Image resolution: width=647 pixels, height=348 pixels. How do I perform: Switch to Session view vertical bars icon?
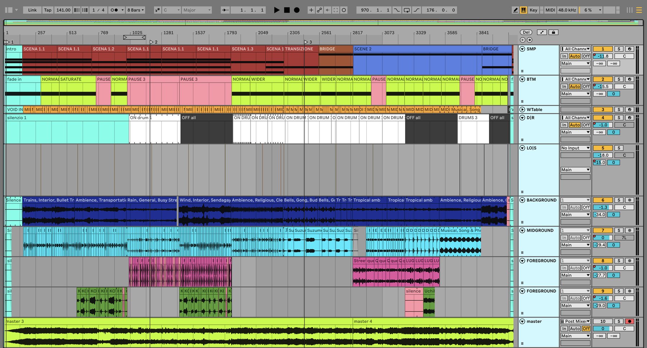[630, 10]
